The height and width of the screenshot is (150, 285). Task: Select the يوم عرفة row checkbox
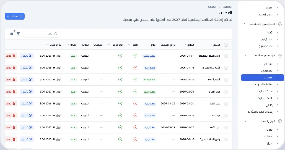tap(226, 116)
